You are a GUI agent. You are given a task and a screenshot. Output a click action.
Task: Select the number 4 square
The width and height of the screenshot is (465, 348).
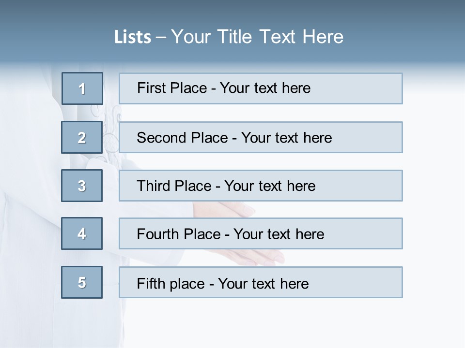tap(82, 233)
